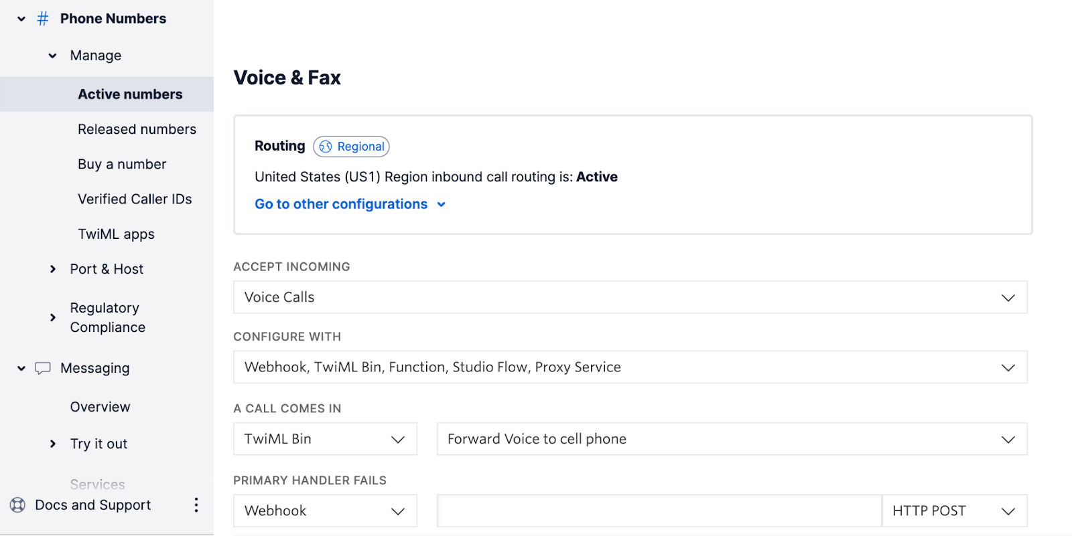1072x536 pixels.
Task: Open Released numbers page
Action: [137, 129]
